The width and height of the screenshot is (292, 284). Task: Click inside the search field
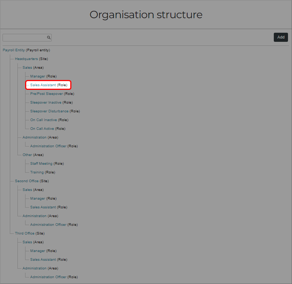tap(24, 37)
